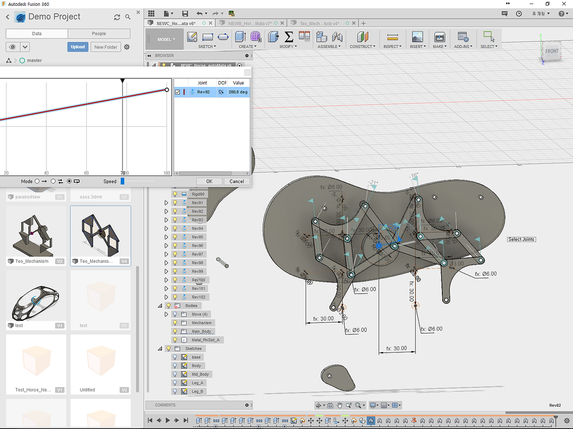The height and width of the screenshot is (429, 573).
Task: Switch to the People tab
Action: point(99,34)
